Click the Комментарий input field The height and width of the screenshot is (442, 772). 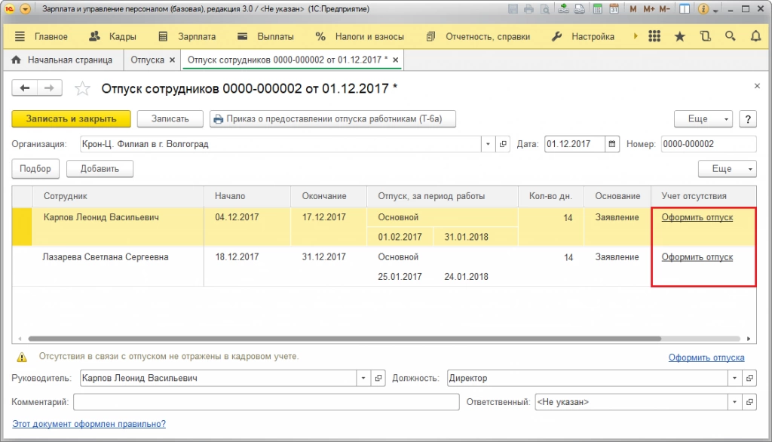click(x=266, y=402)
